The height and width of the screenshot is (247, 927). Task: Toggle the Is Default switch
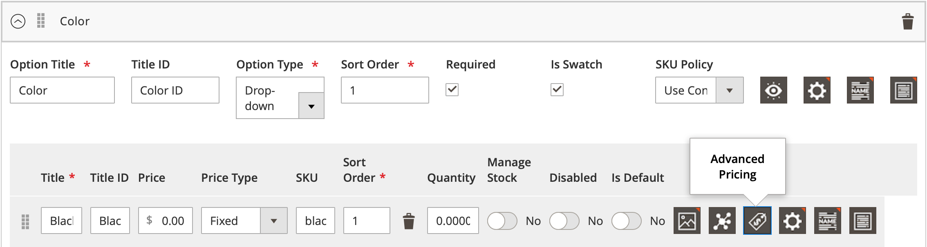pyautogui.click(x=627, y=221)
